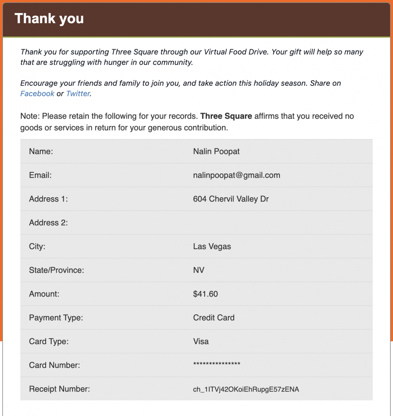Open the Twitter share link

point(78,94)
